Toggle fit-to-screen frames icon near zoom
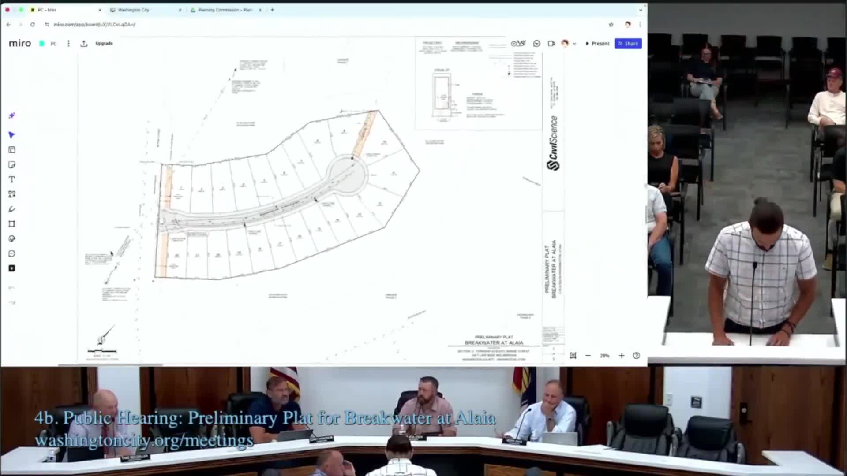847x476 pixels. 573,355
